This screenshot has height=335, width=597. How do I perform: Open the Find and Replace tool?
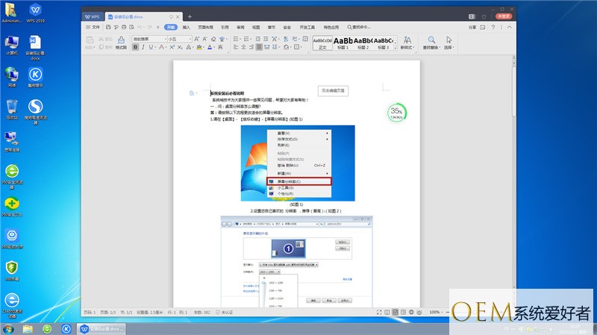[x=433, y=42]
